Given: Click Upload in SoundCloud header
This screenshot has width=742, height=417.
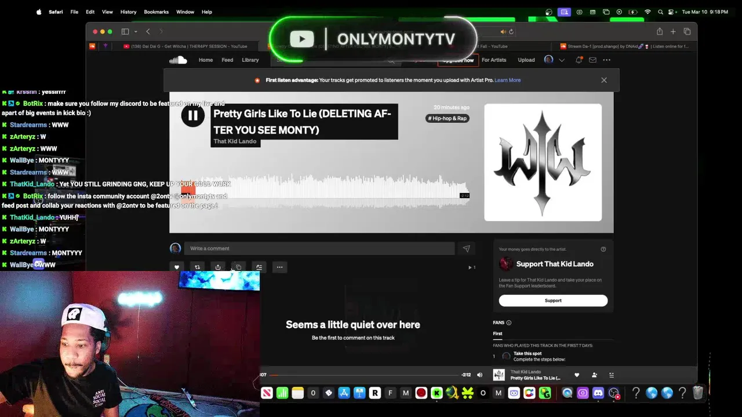Looking at the screenshot, I should (526, 60).
